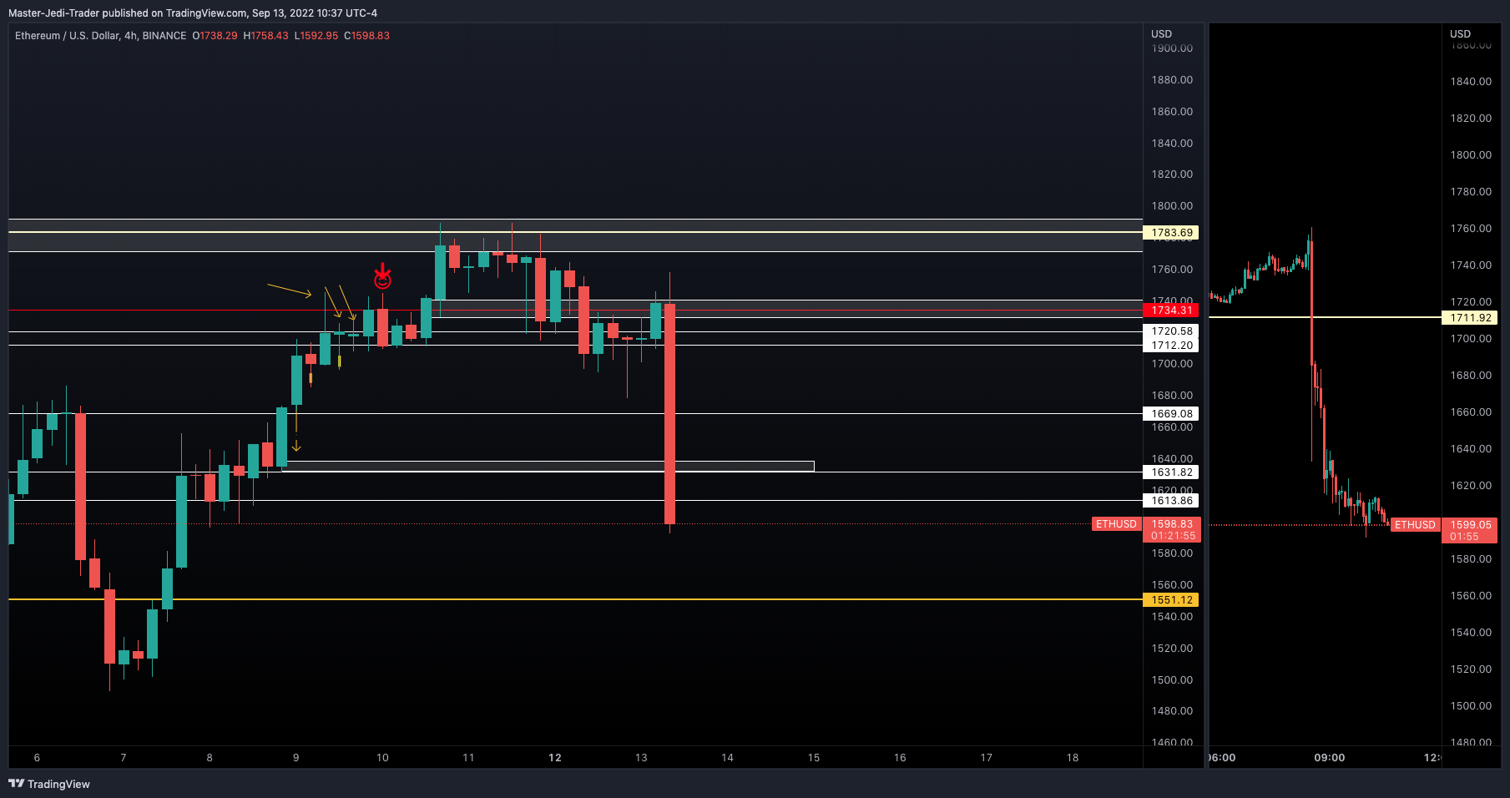This screenshot has height=798, width=1510.
Task: Click the red devil emoji marker on chart
Action: tap(382, 276)
